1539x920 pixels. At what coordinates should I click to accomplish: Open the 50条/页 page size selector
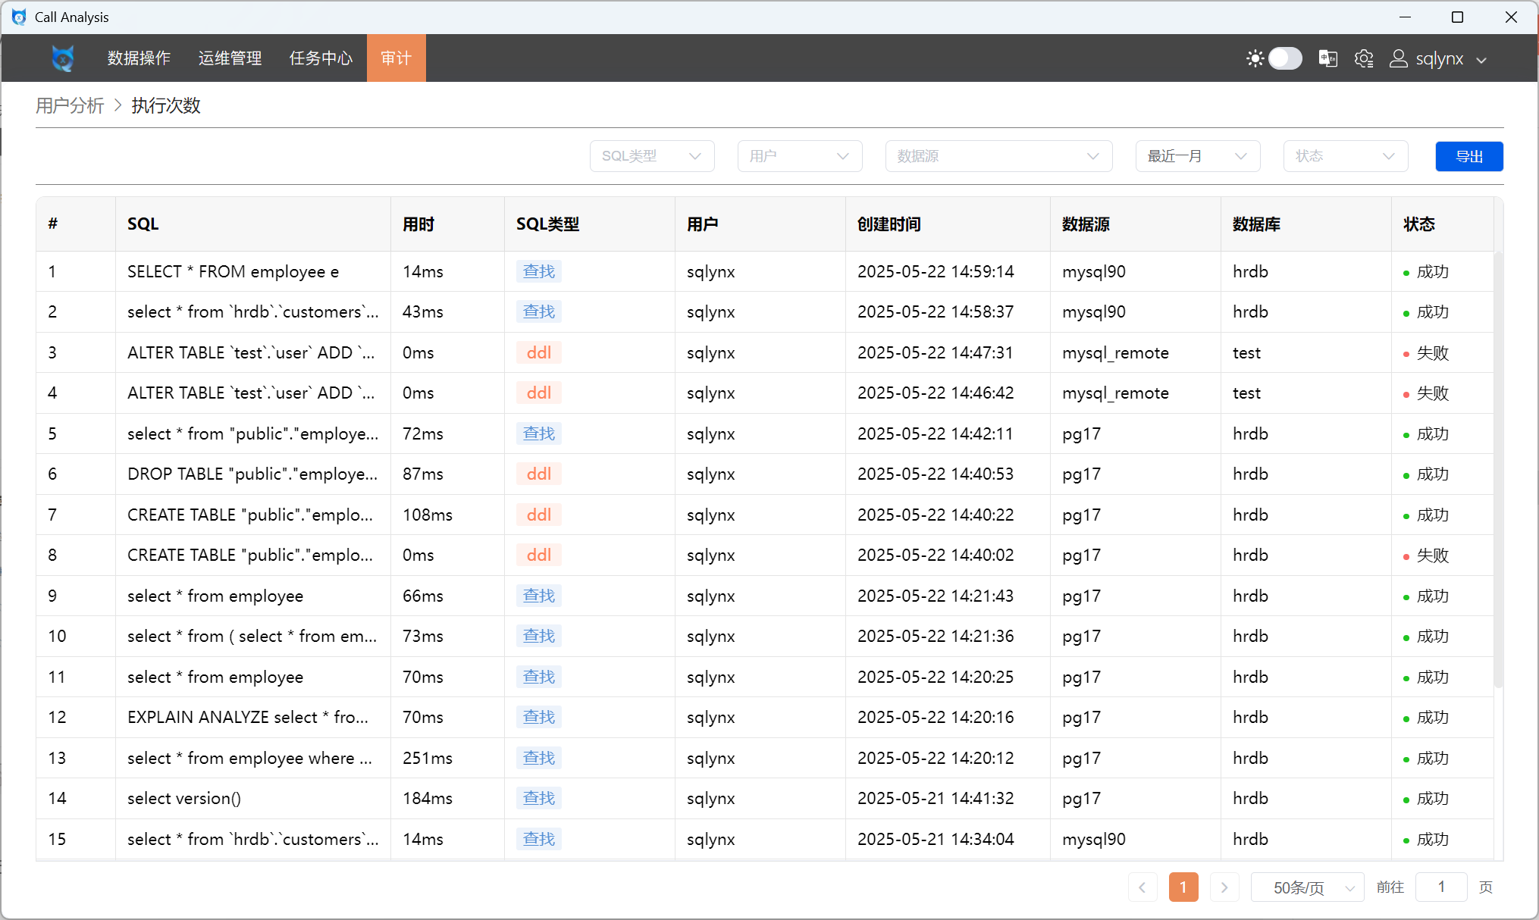pos(1307,887)
